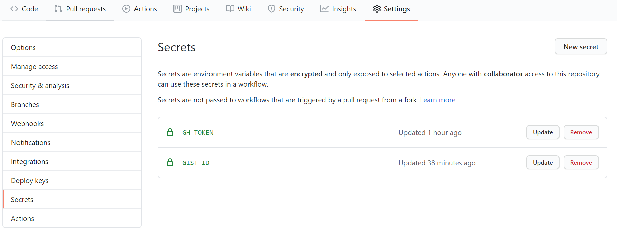Click the Insights graph icon

tap(324, 9)
